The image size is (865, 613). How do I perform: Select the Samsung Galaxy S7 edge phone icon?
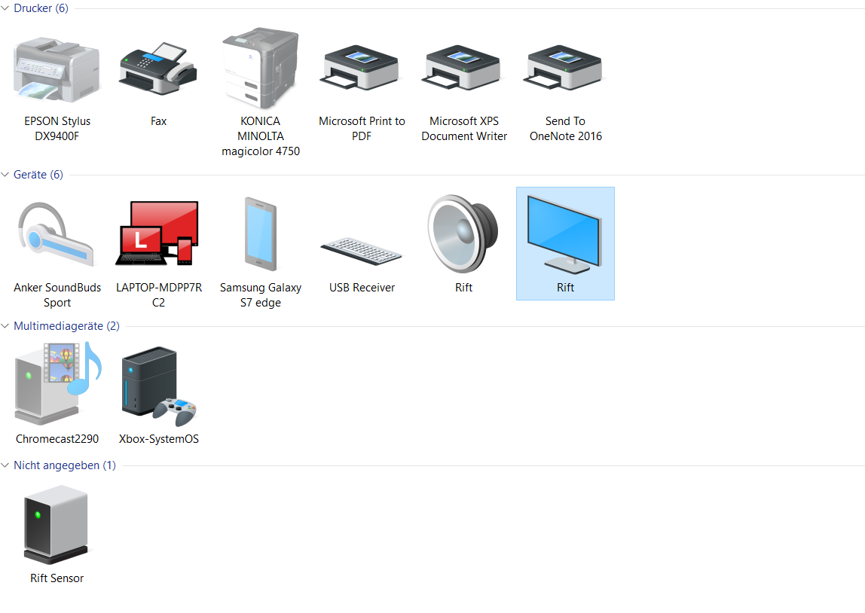click(x=261, y=234)
